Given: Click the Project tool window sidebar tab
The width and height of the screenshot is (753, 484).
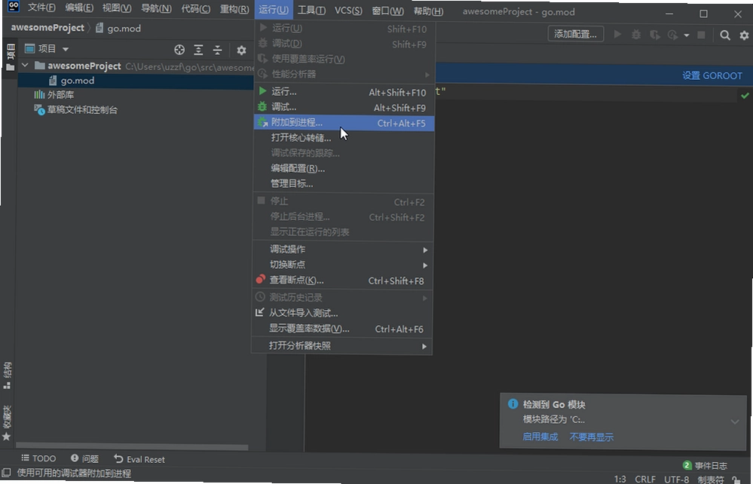Looking at the screenshot, I should click(x=10, y=57).
